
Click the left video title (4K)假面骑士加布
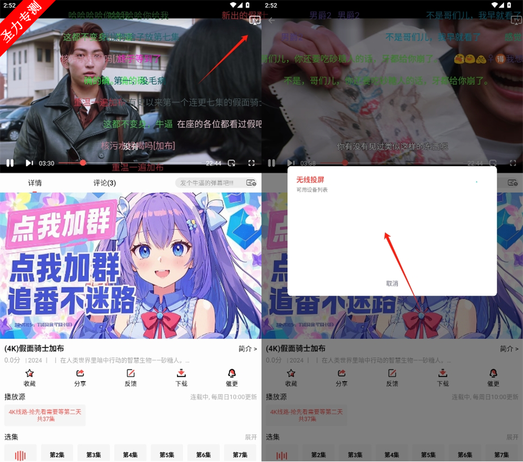(x=34, y=348)
